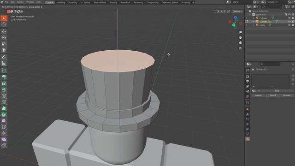
Task: Select the Annotate pencil tool
Action: [x=4, y=57]
